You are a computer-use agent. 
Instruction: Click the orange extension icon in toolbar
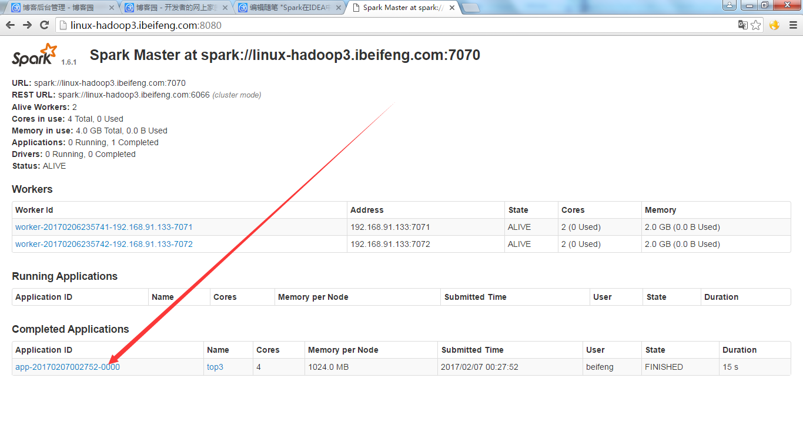774,25
